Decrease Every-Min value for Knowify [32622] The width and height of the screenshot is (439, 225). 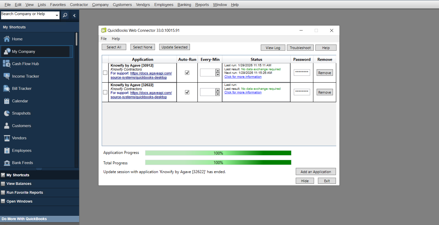218,94
